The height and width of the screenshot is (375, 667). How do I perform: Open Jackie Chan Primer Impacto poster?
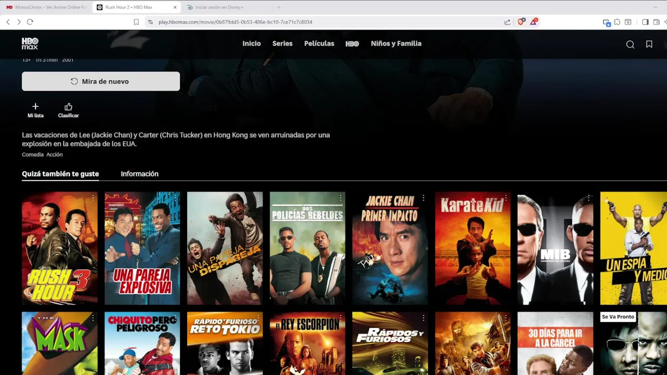click(390, 248)
